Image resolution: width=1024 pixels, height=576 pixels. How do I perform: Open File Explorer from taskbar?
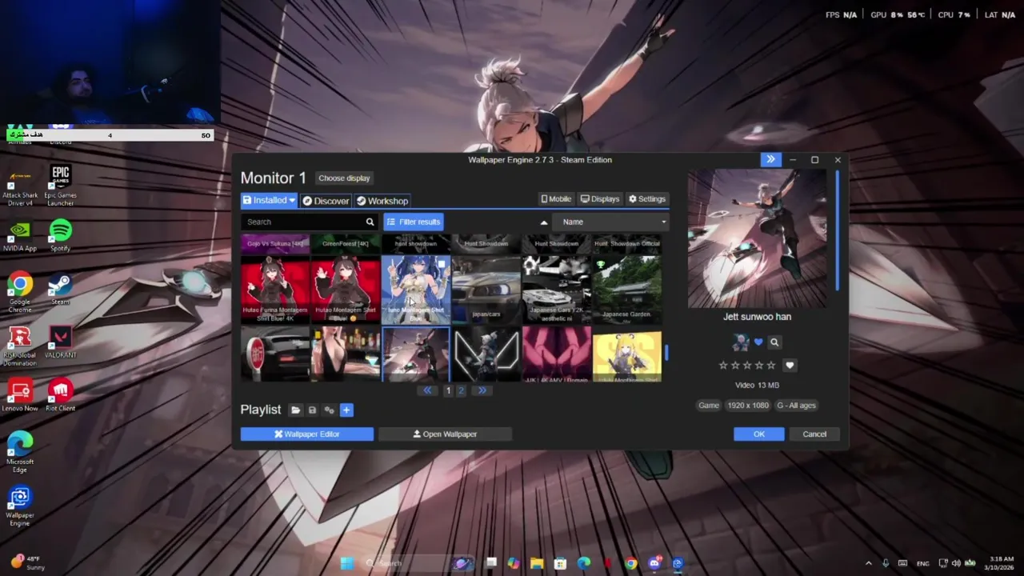[536, 563]
